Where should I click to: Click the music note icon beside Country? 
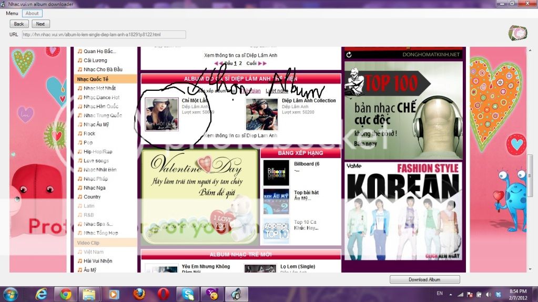pos(79,197)
